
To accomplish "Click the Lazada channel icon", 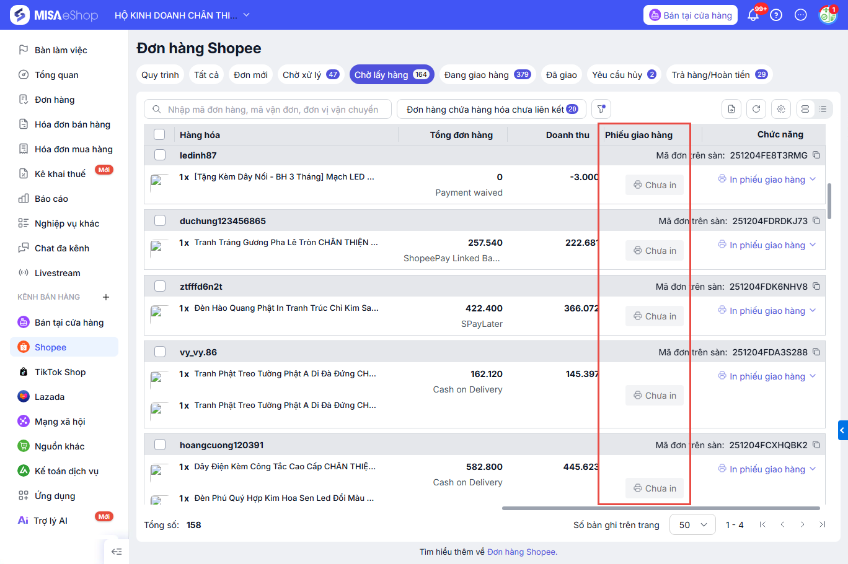I will 24,396.
